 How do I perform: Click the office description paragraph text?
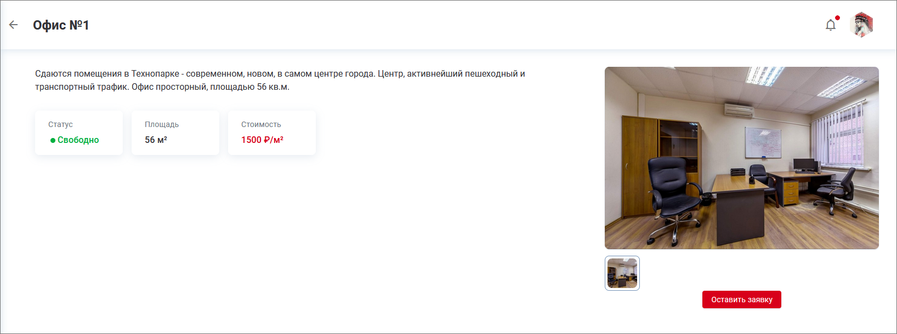[280, 80]
